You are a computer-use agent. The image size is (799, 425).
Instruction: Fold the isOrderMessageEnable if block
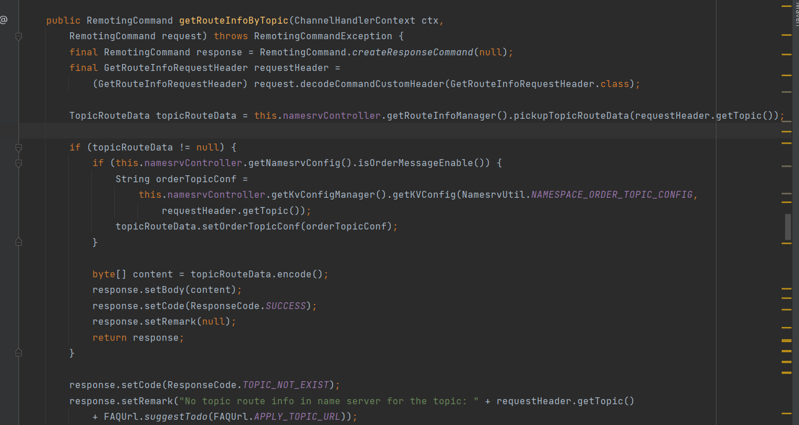pyautogui.click(x=18, y=163)
